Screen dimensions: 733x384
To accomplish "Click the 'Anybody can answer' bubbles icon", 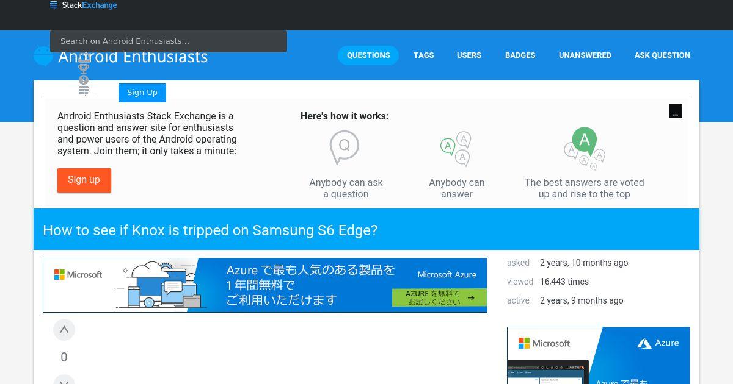I will 456,149.
